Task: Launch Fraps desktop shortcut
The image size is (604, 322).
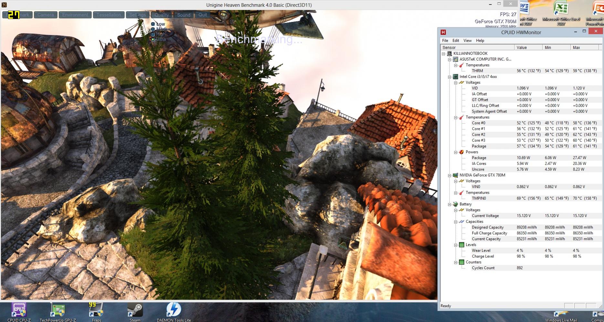Action: point(96,311)
